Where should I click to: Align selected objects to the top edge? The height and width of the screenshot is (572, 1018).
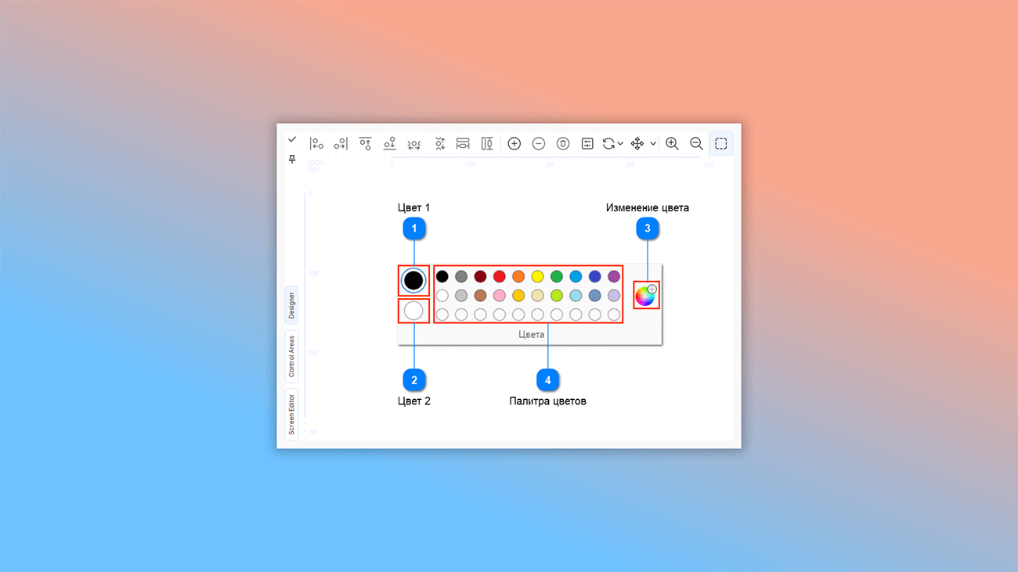point(365,144)
